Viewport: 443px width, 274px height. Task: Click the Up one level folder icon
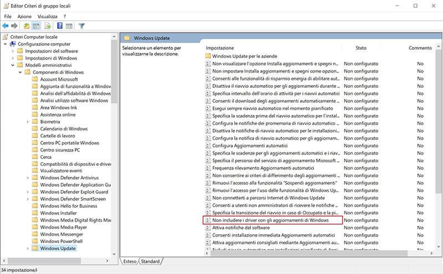tap(27, 26)
